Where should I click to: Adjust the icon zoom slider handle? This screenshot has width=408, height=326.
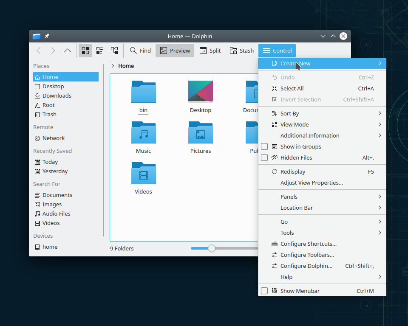coord(212,248)
